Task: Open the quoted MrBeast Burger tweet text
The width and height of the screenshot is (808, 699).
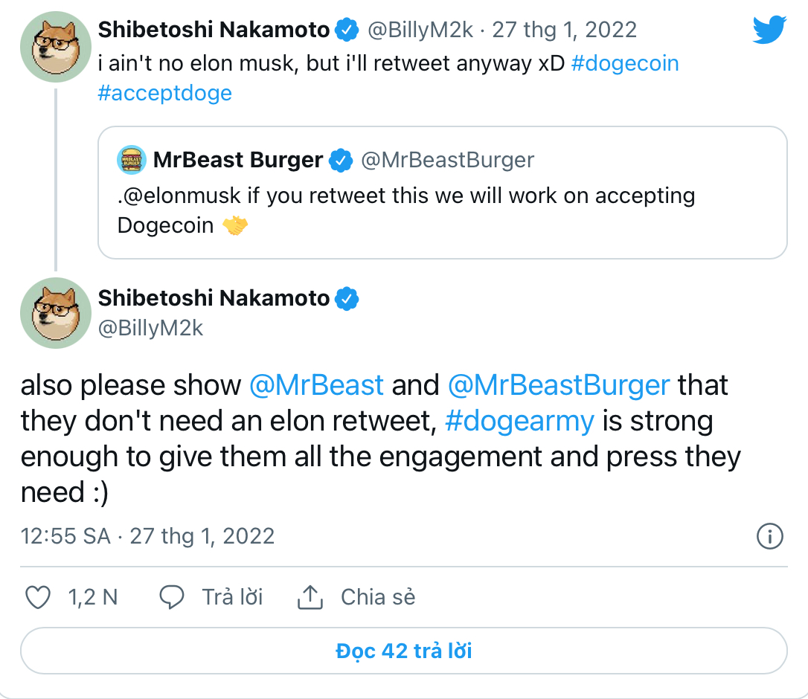Action: click(406, 210)
